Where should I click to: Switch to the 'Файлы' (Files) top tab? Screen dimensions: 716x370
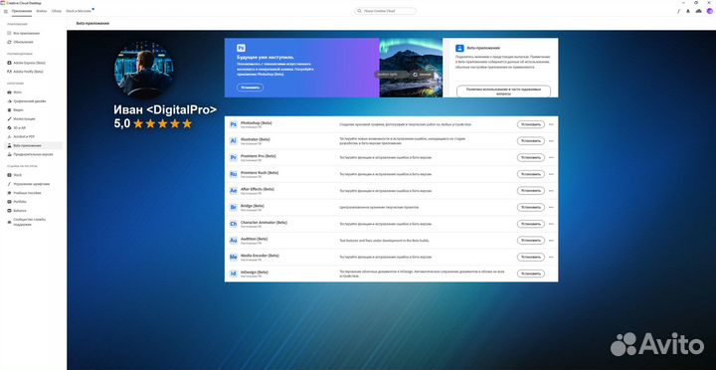point(41,11)
